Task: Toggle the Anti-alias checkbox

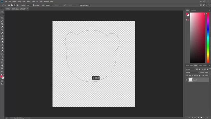Action: tap(33, 5)
